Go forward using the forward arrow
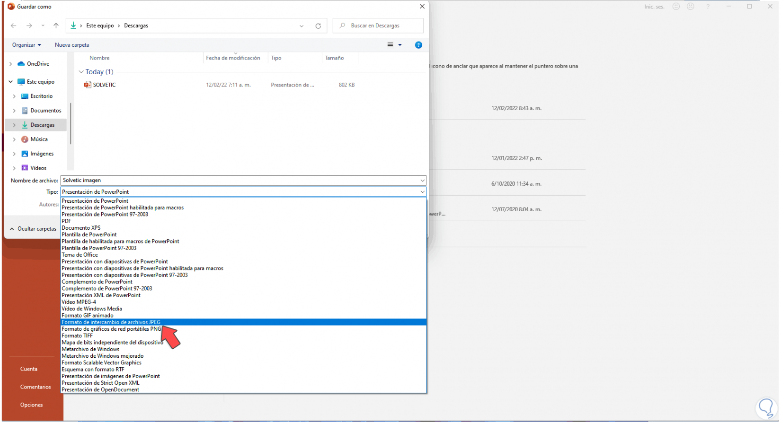 29,26
